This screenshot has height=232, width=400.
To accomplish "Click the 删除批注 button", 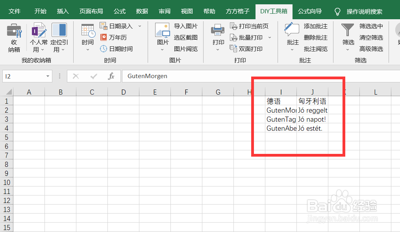I will (x=316, y=38).
